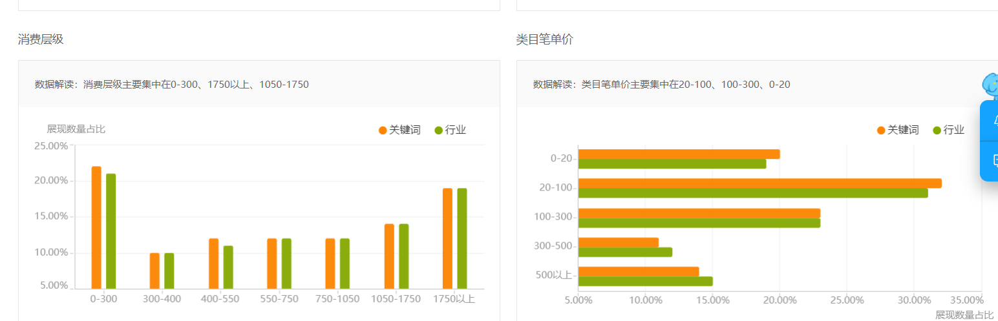998x321 pixels.
Task: Click the 类目笔单价 section title
Action: pyautogui.click(x=545, y=39)
